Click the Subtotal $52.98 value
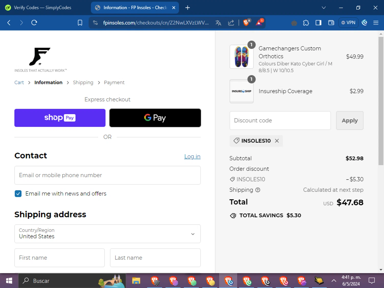This screenshot has width=384, height=288. [x=354, y=158]
